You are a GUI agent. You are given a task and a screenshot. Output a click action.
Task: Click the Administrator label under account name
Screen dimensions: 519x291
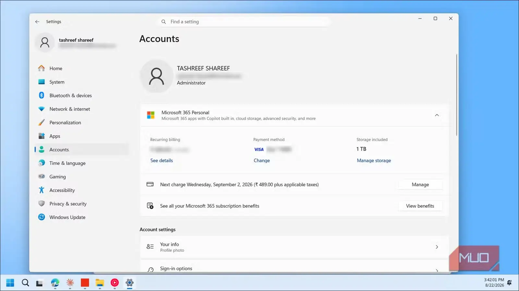(191, 83)
